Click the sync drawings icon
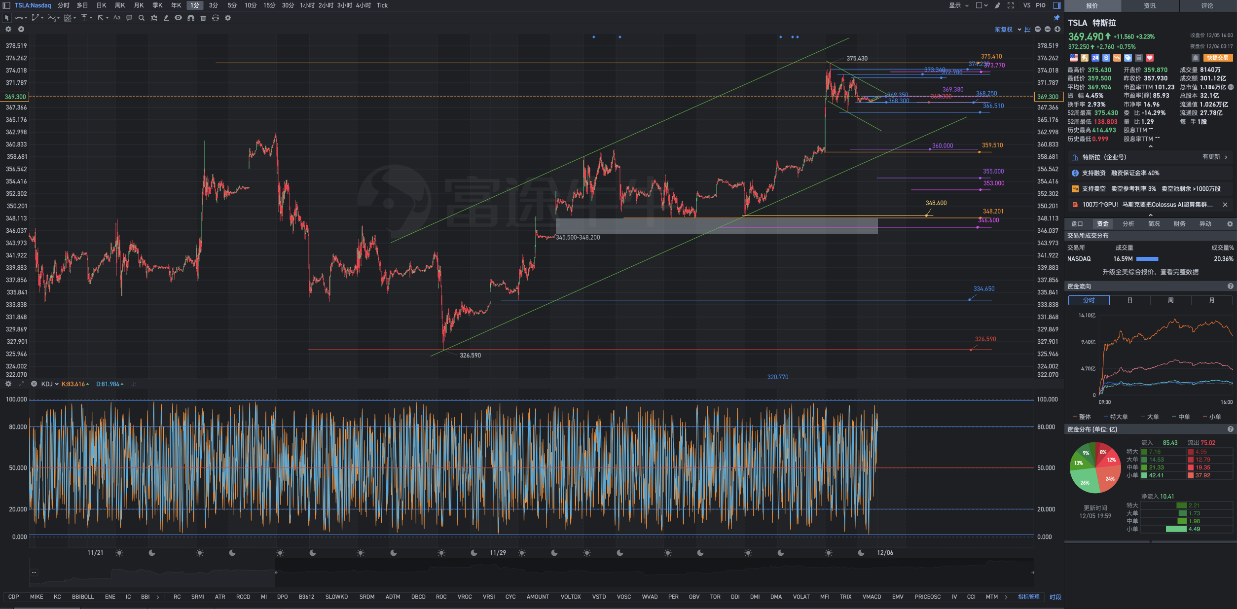1237x609 pixels. (x=216, y=18)
